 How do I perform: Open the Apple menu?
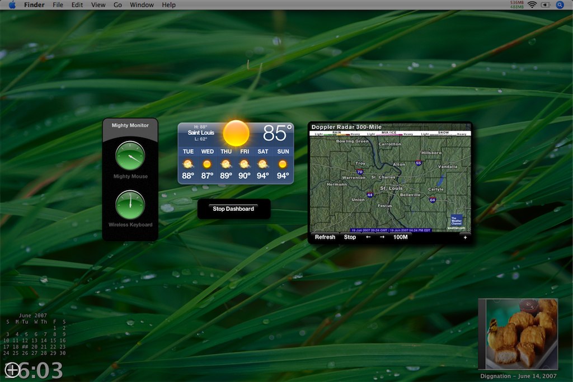pyautogui.click(x=12, y=4)
